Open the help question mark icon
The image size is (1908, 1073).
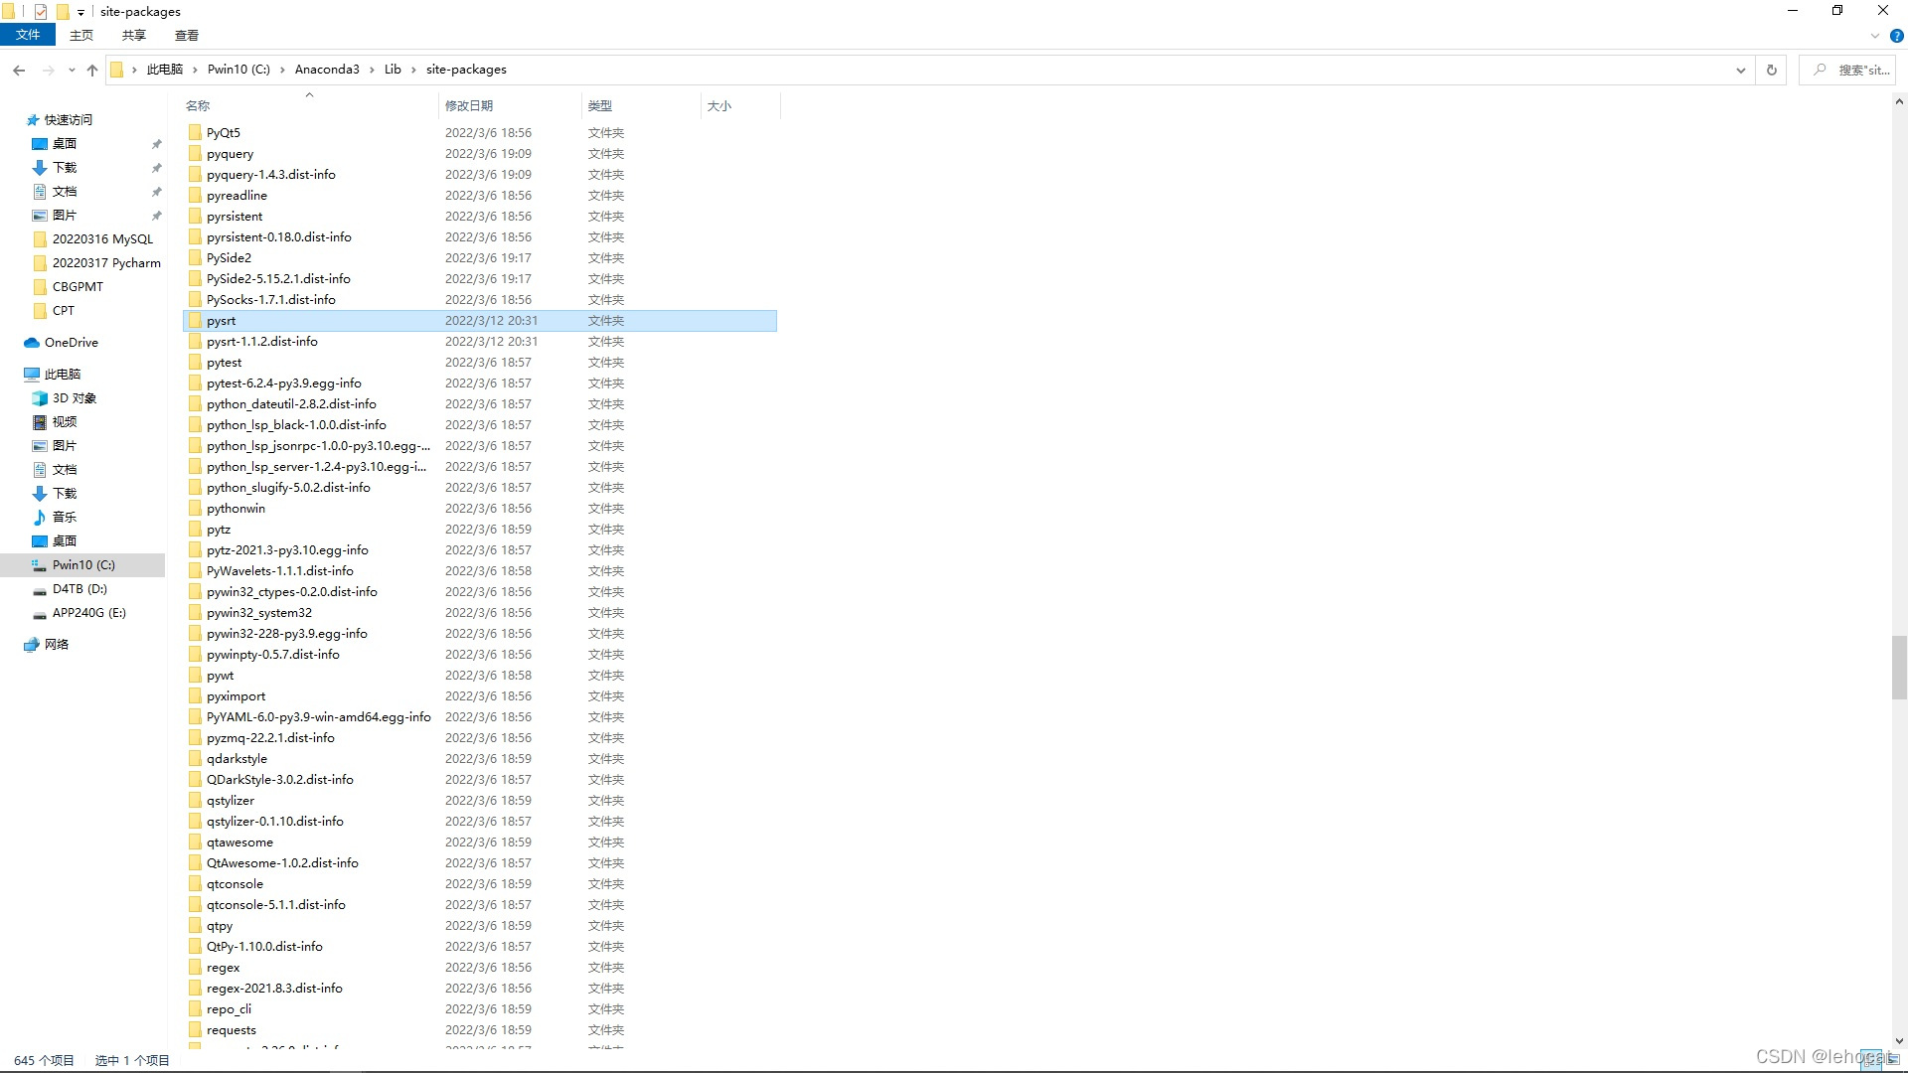pos(1897,36)
